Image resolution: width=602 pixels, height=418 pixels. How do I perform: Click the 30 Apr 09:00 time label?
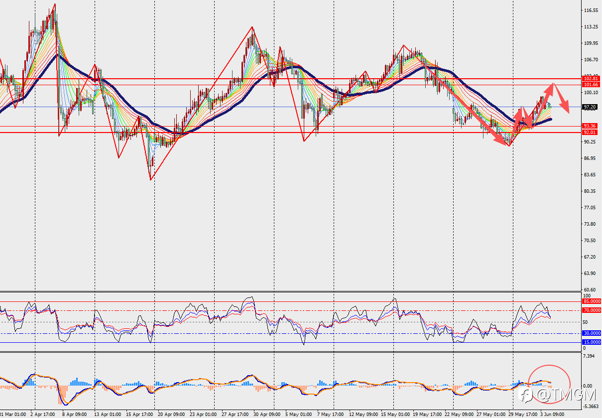[267, 415]
